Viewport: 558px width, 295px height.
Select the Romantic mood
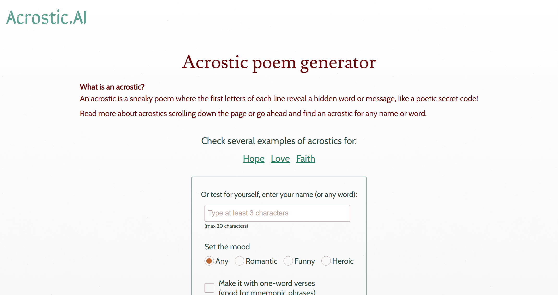click(x=239, y=261)
